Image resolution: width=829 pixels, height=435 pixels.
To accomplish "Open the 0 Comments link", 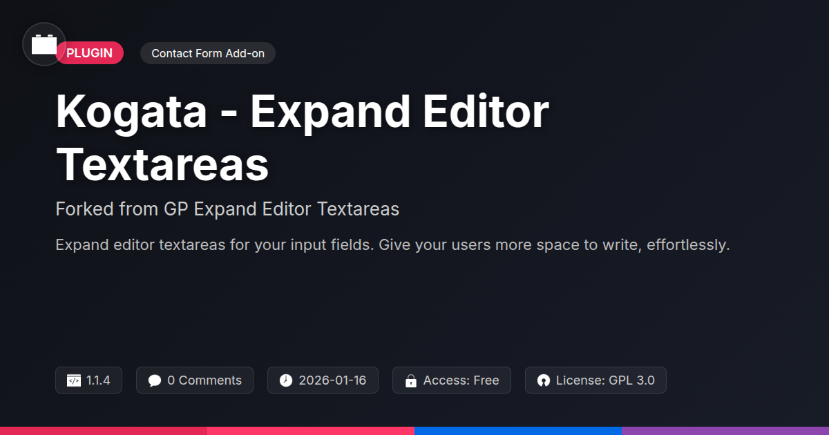I will (x=204, y=380).
